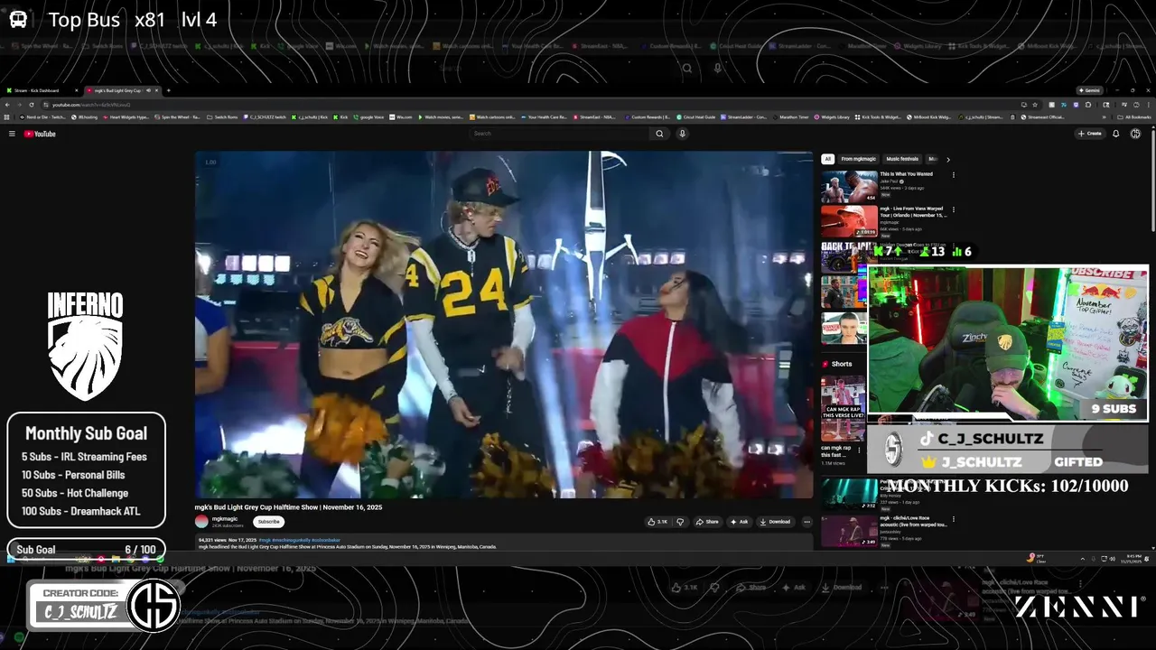Open the Spin the Wheel bookmark
This screenshot has height=650, width=1156.
point(177,117)
